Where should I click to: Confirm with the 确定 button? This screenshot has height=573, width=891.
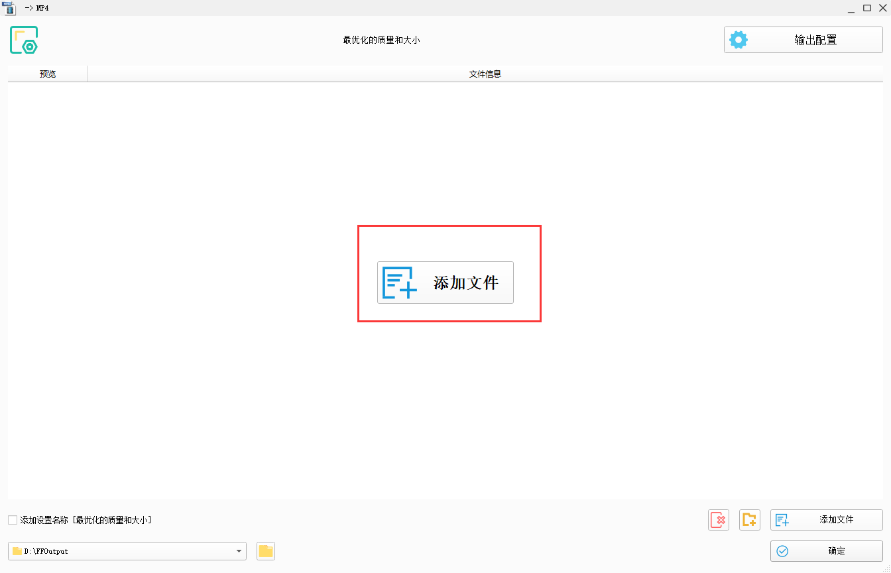click(x=826, y=551)
